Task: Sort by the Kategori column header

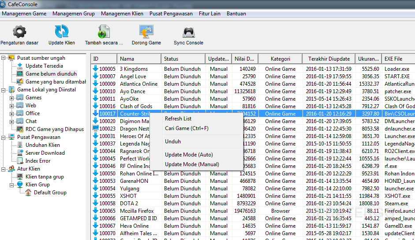Action: point(280,59)
